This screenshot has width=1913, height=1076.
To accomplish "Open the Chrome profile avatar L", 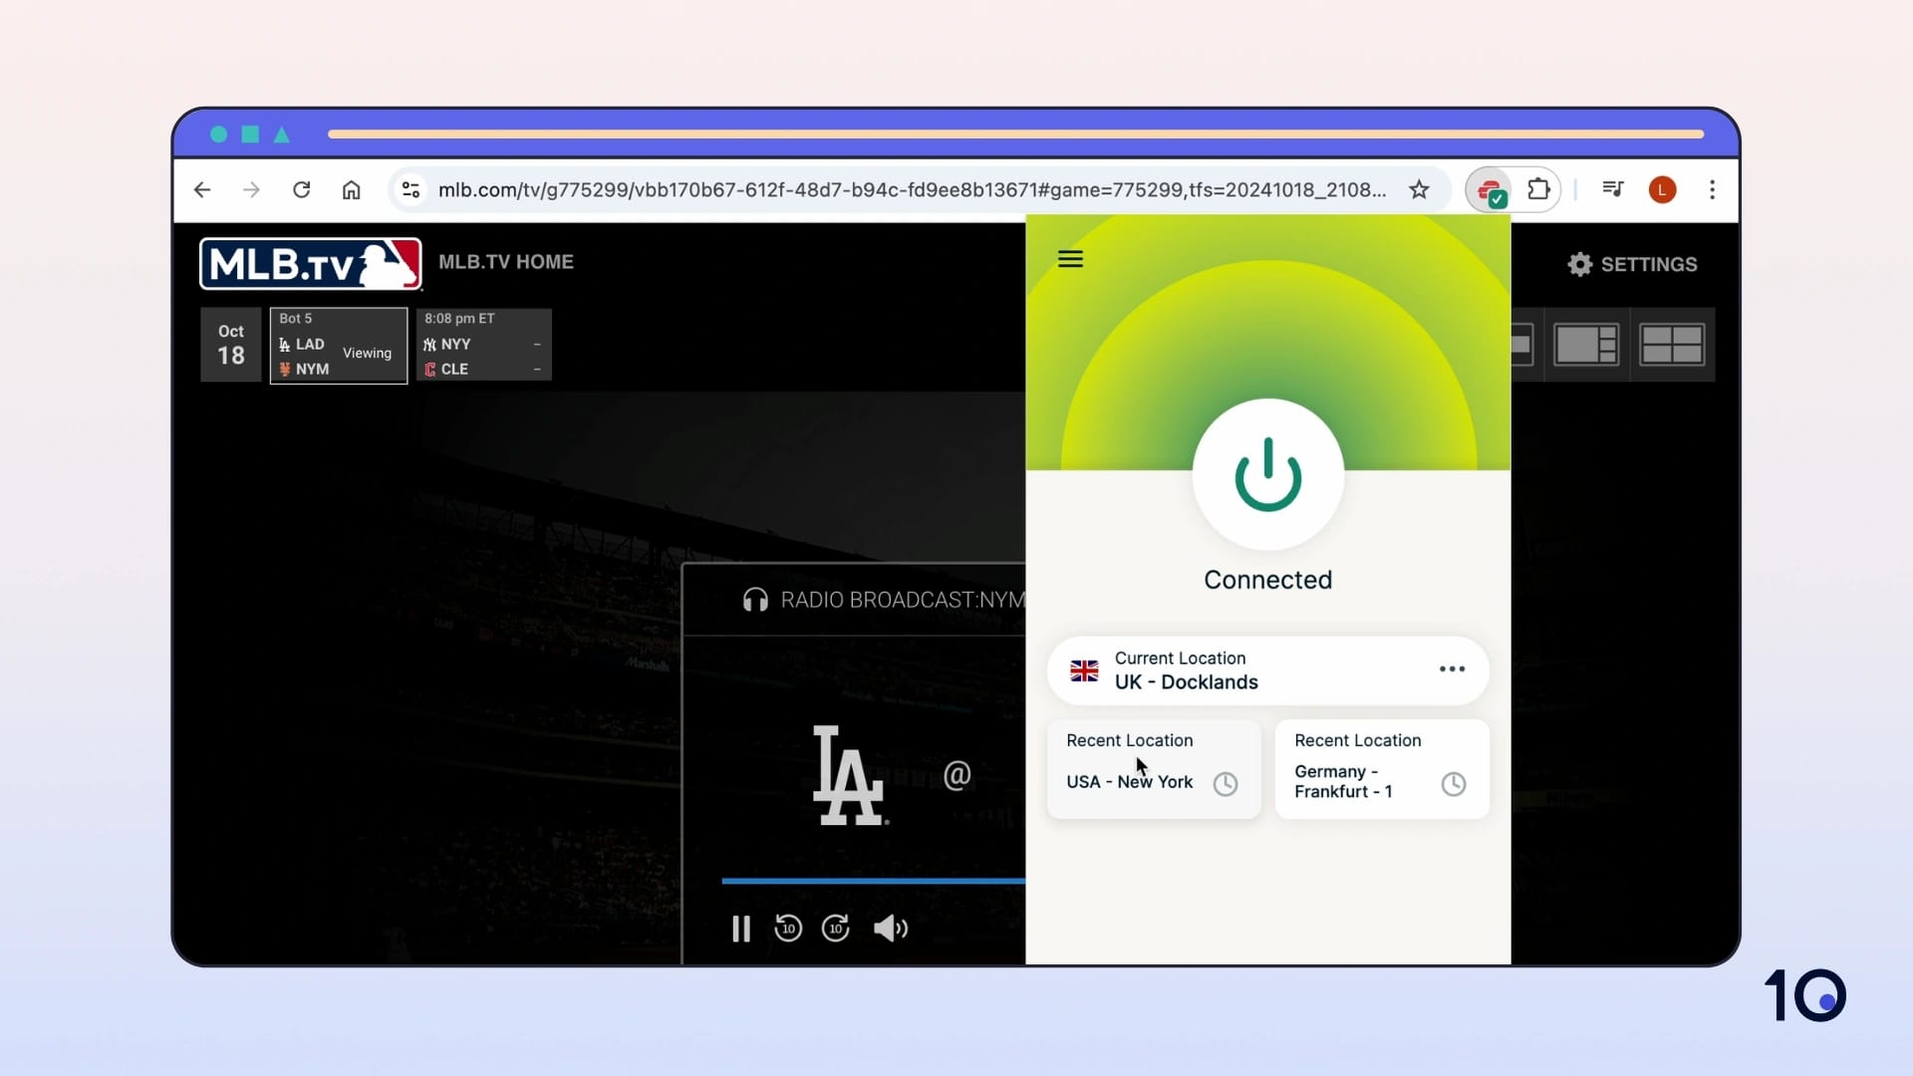I will (x=1662, y=189).
